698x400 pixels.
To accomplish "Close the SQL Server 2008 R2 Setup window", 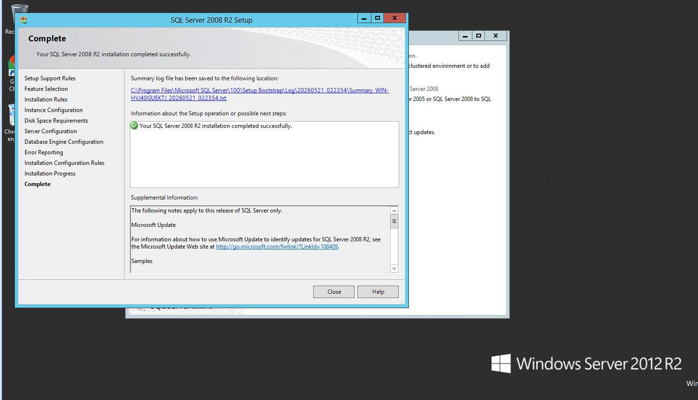I will (x=395, y=18).
